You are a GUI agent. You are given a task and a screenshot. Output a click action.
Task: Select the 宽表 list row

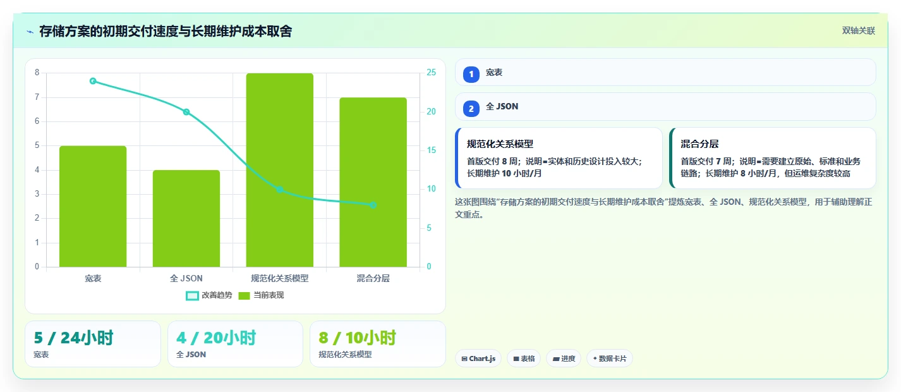pos(665,72)
